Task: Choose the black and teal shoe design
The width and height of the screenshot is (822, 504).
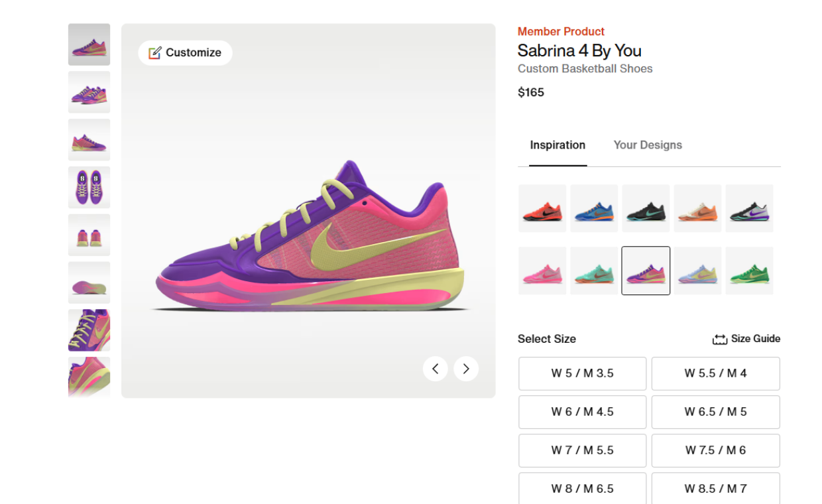Action: tap(646, 208)
